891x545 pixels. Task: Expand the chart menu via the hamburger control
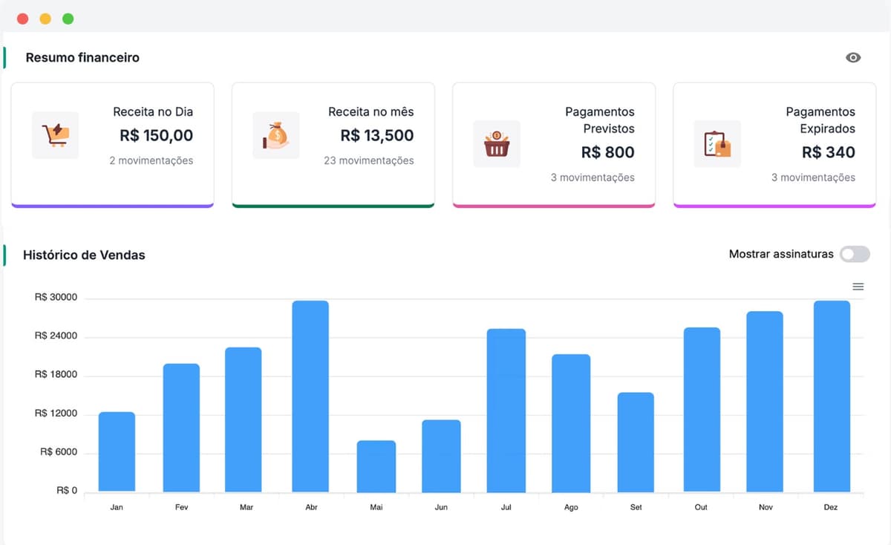click(x=858, y=286)
